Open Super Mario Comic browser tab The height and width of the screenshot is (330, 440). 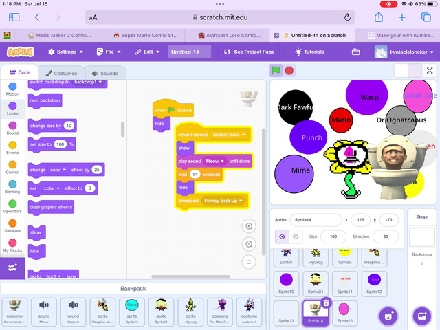pyautogui.click(x=145, y=35)
